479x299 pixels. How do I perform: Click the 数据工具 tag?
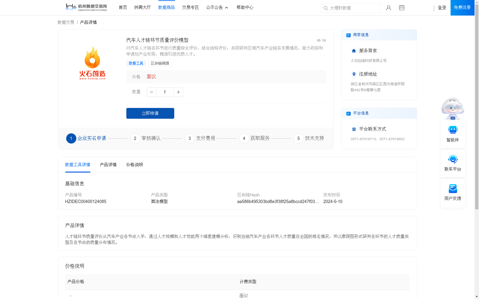(x=136, y=63)
